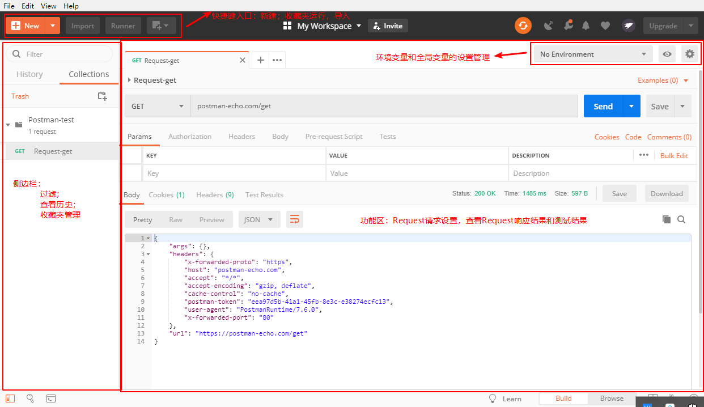Screen dimensions: 704x407
Task: Open Find and Replace in status bar
Action: (x=31, y=398)
